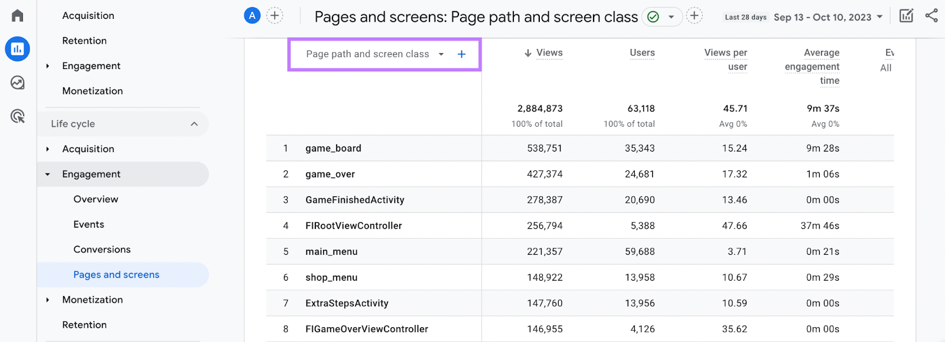Collapse the Engagement tree under Life cycle
945x342 pixels.
48,175
